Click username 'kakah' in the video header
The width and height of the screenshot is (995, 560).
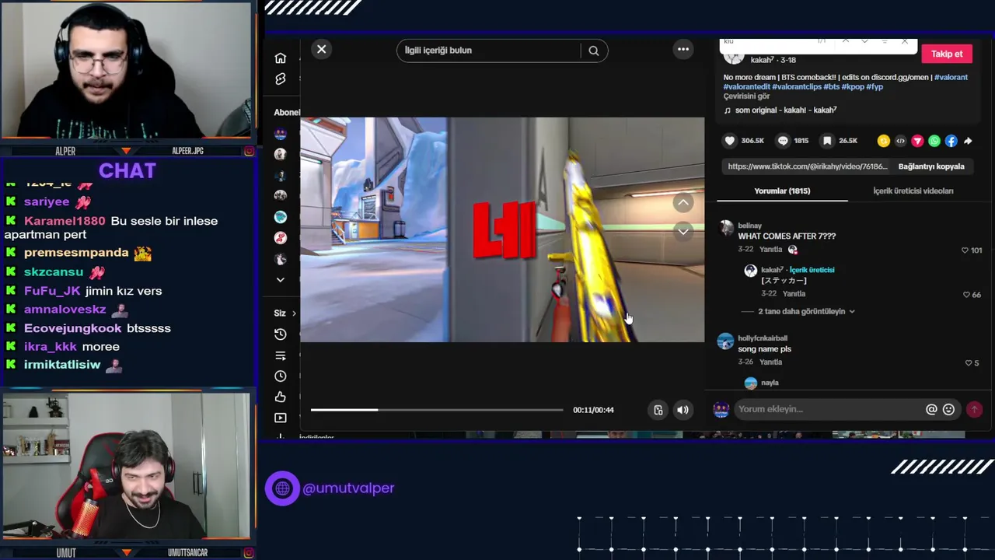[x=762, y=60]
